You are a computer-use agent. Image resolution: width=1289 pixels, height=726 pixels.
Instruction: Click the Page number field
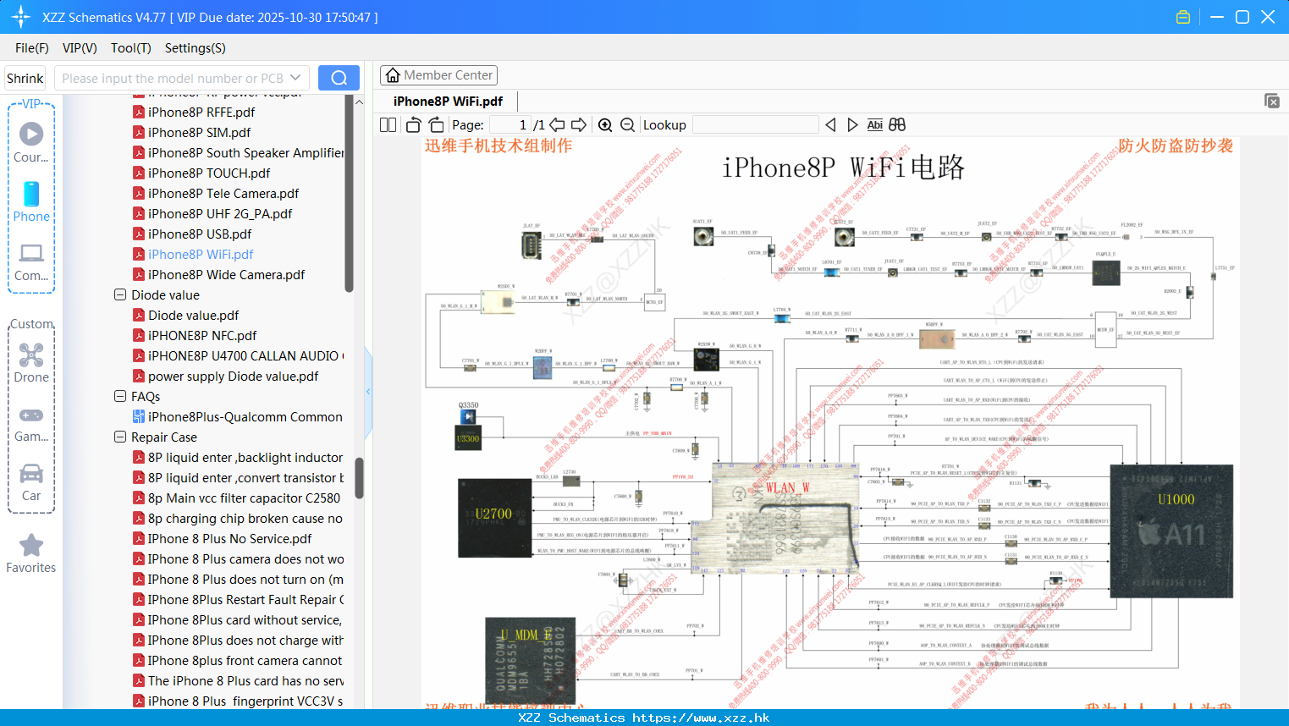click(x=510, y=124)
